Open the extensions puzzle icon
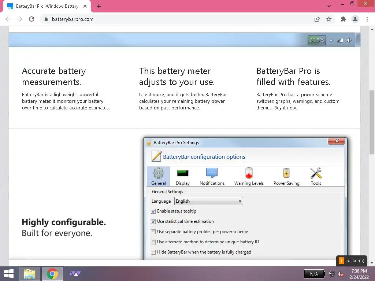The image size is (375, 281). click(x=344, y=19)
